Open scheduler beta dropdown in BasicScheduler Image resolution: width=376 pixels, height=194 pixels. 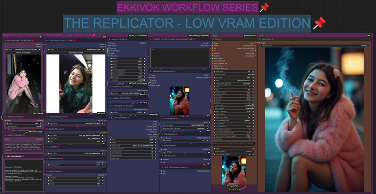point(76,178)
